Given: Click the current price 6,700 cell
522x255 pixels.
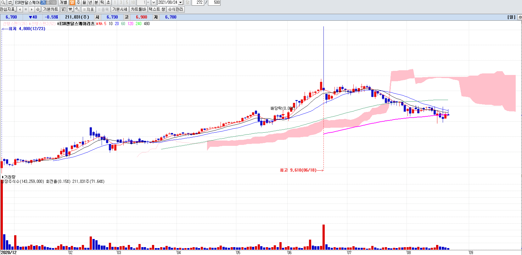Looking at the screenshot, I should pos(11,17).
